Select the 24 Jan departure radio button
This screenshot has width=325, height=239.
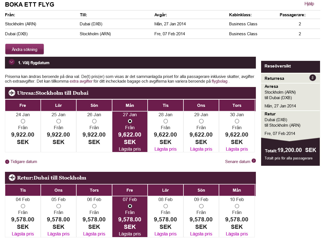(23, 121)
